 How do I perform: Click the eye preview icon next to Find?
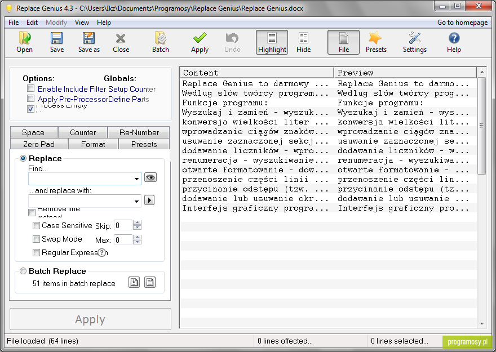click(x=150, y=177)
